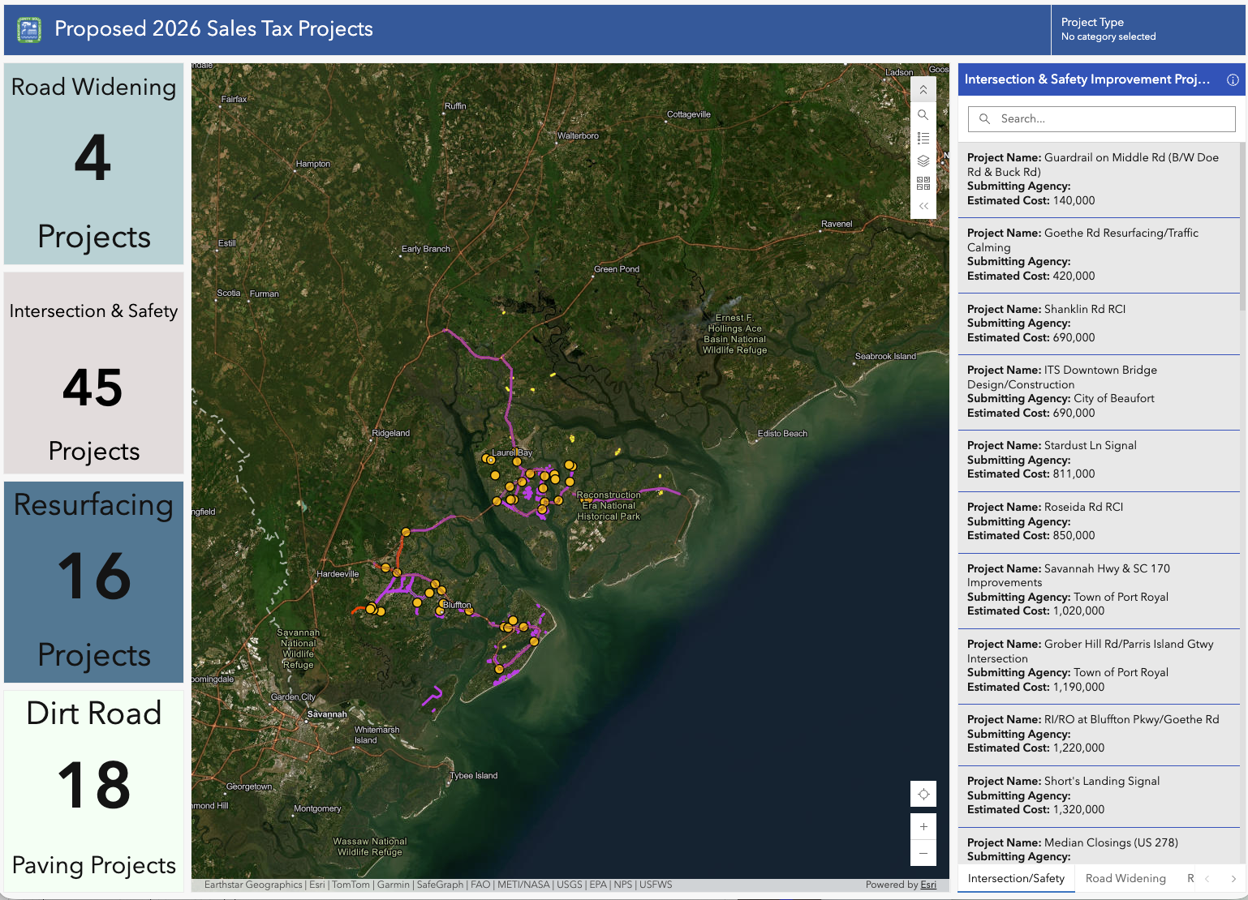Select the Resurfacing 16 Projects card
Screen dimensions: 1248x900
point(94,582)
